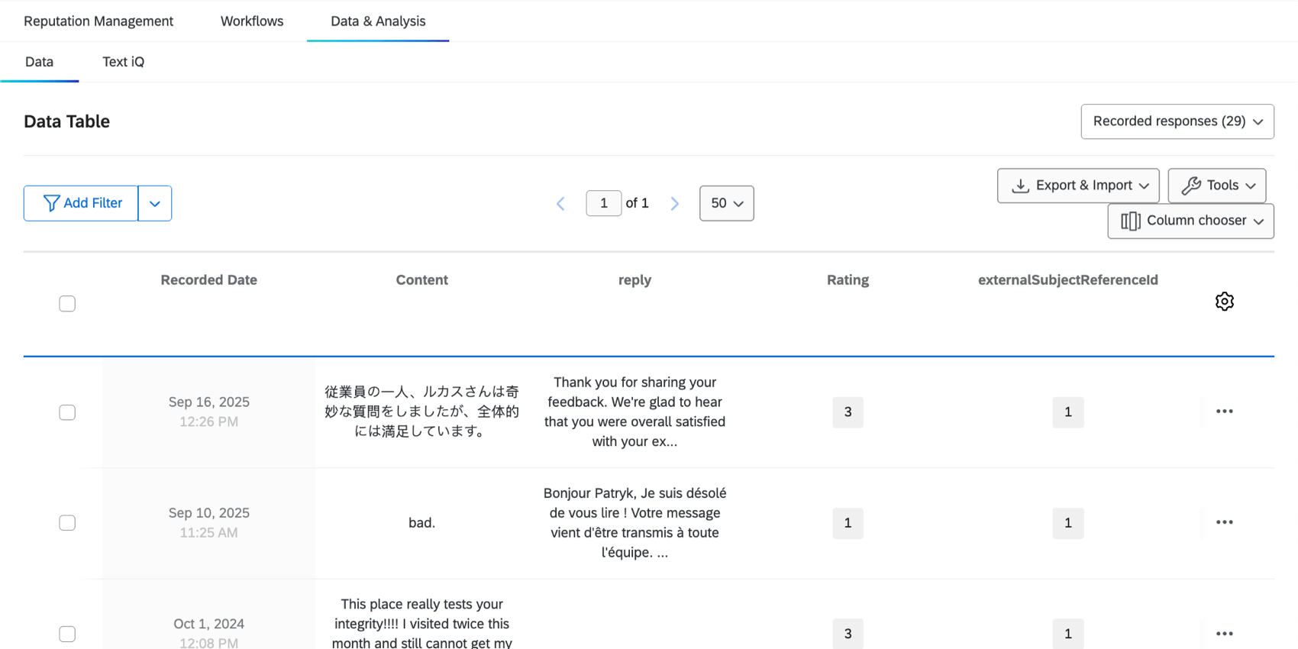Click the Content column header

pyautogui.click(x=421, y=280)
